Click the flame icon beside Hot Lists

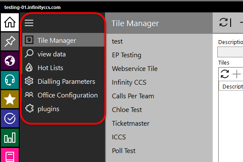(29, 68)
